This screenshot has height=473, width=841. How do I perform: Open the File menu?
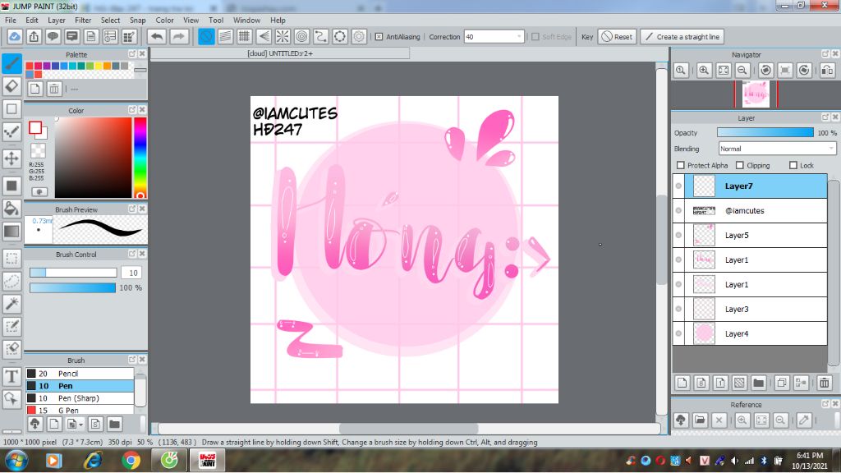(x=10, y=20)
